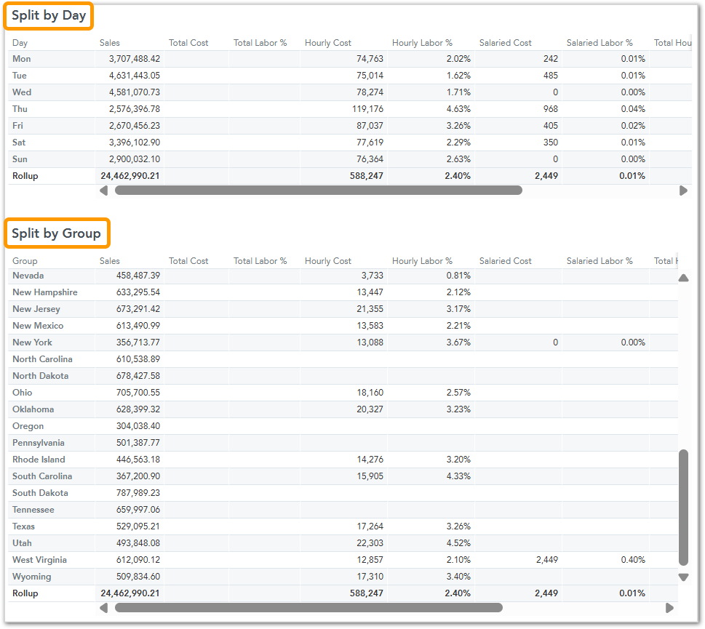The image size is (705, 629).
Task: Click right scroll arrow in Split by Day table
Action: tap(683, 191)
